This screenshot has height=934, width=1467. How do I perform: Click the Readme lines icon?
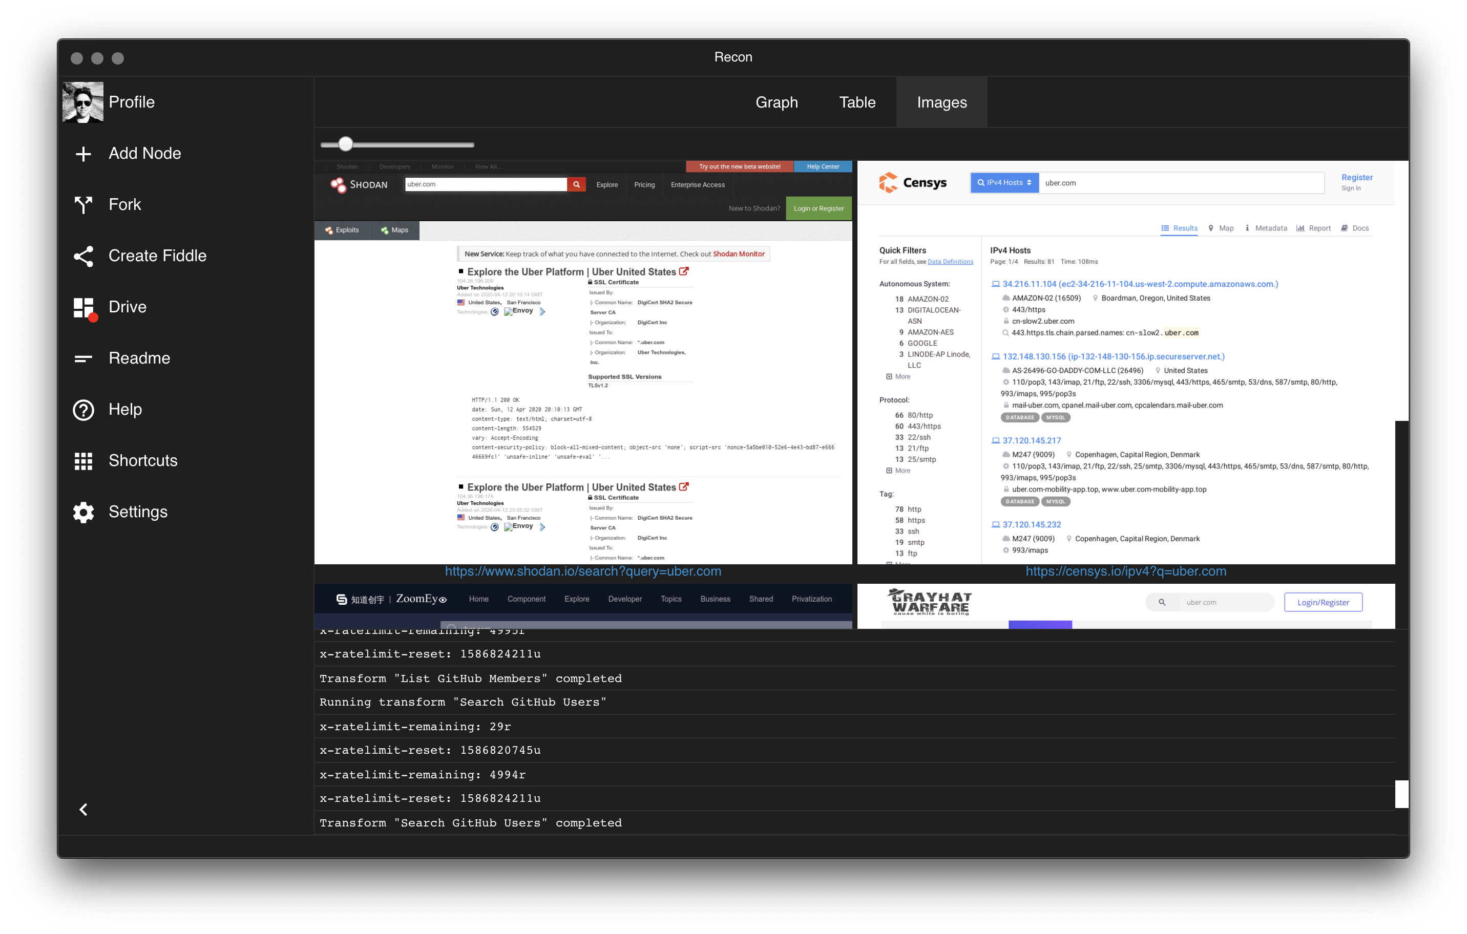pos(83,358)
